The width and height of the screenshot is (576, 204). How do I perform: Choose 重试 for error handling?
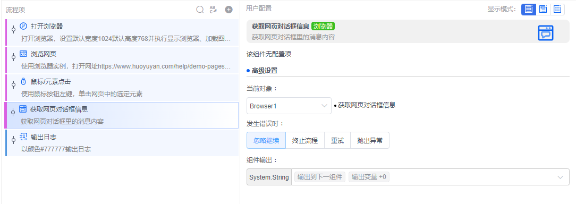click(337, 140)
